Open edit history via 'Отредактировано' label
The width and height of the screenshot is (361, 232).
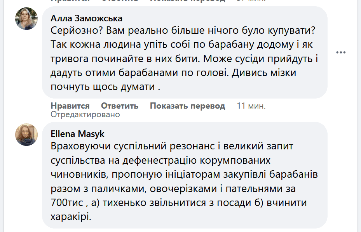(x=85, y=114)
